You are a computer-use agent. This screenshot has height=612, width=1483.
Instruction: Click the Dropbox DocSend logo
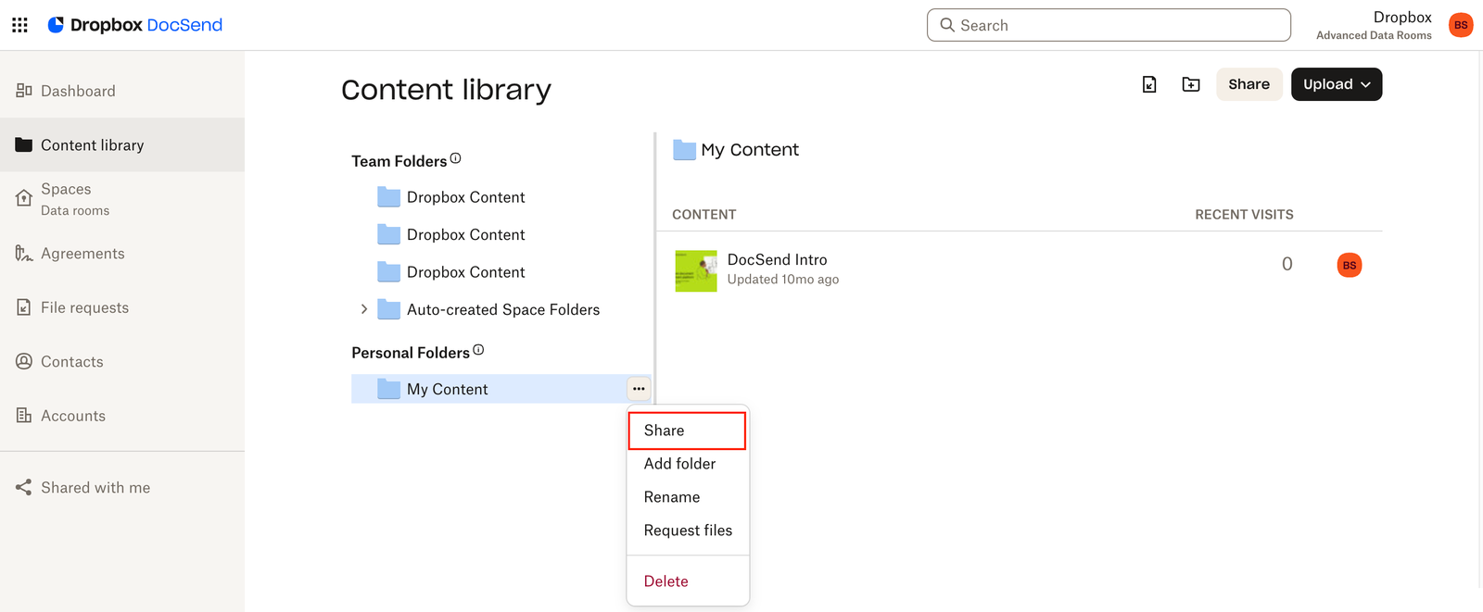135,25
